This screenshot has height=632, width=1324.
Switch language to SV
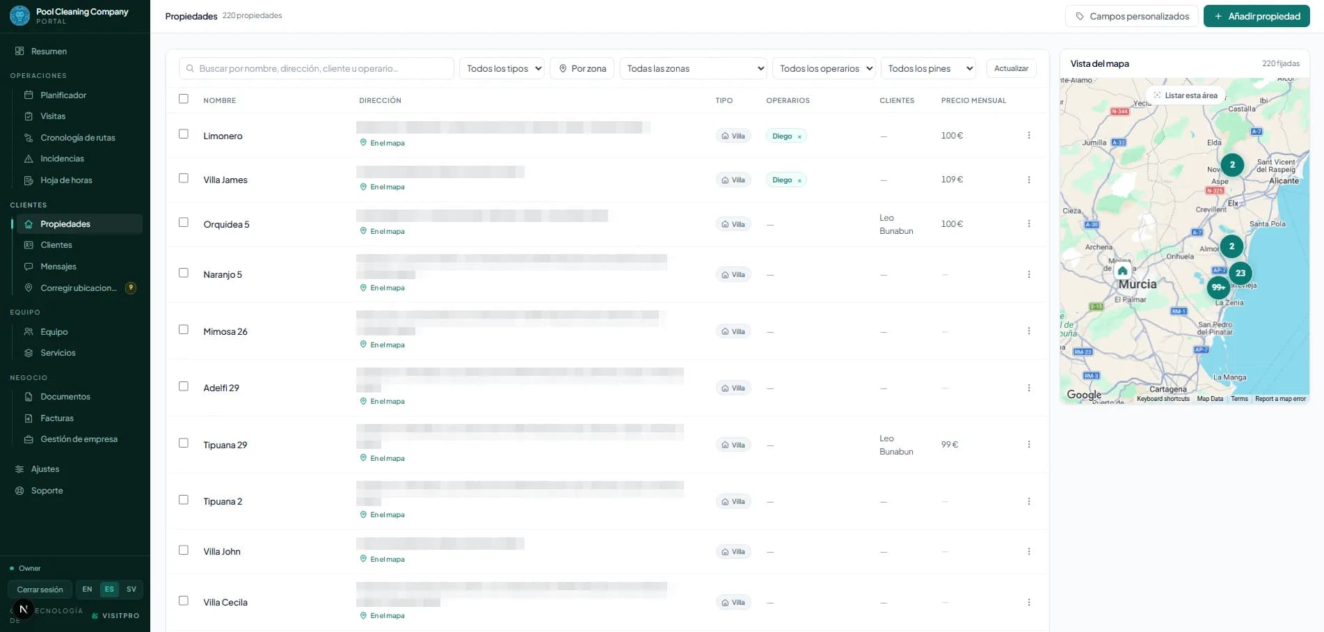tap(131, 589)
